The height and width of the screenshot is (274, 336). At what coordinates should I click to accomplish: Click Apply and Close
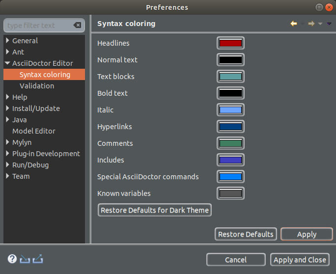[300, 260]
